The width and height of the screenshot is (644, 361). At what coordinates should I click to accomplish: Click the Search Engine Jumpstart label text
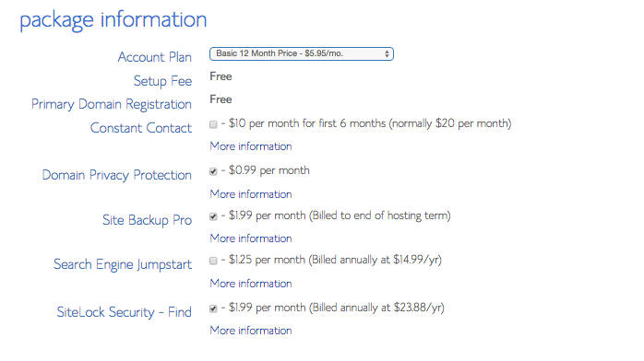coord(123,264)
